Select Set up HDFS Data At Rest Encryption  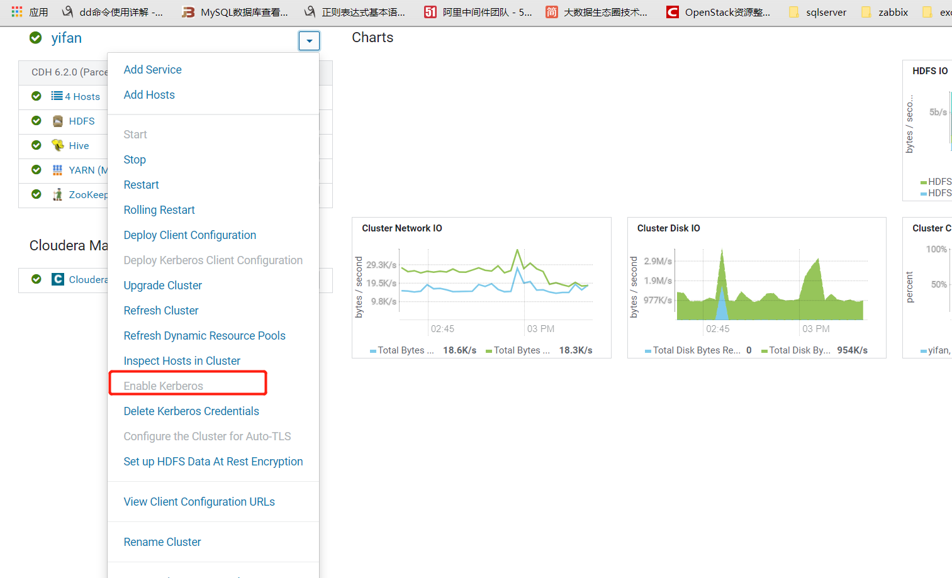[213, 462]
